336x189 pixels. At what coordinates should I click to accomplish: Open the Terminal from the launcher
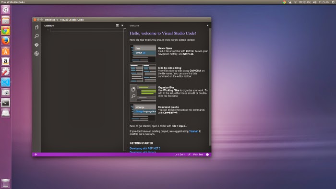[6, 103]
